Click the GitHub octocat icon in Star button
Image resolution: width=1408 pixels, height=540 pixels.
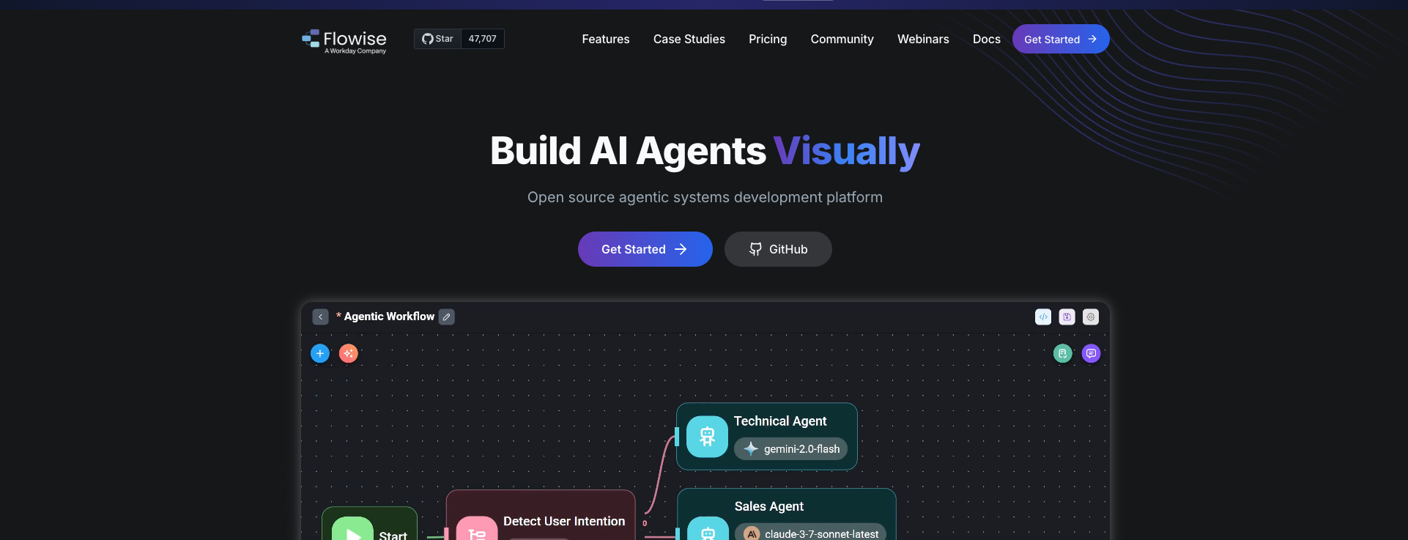point(428,39)
